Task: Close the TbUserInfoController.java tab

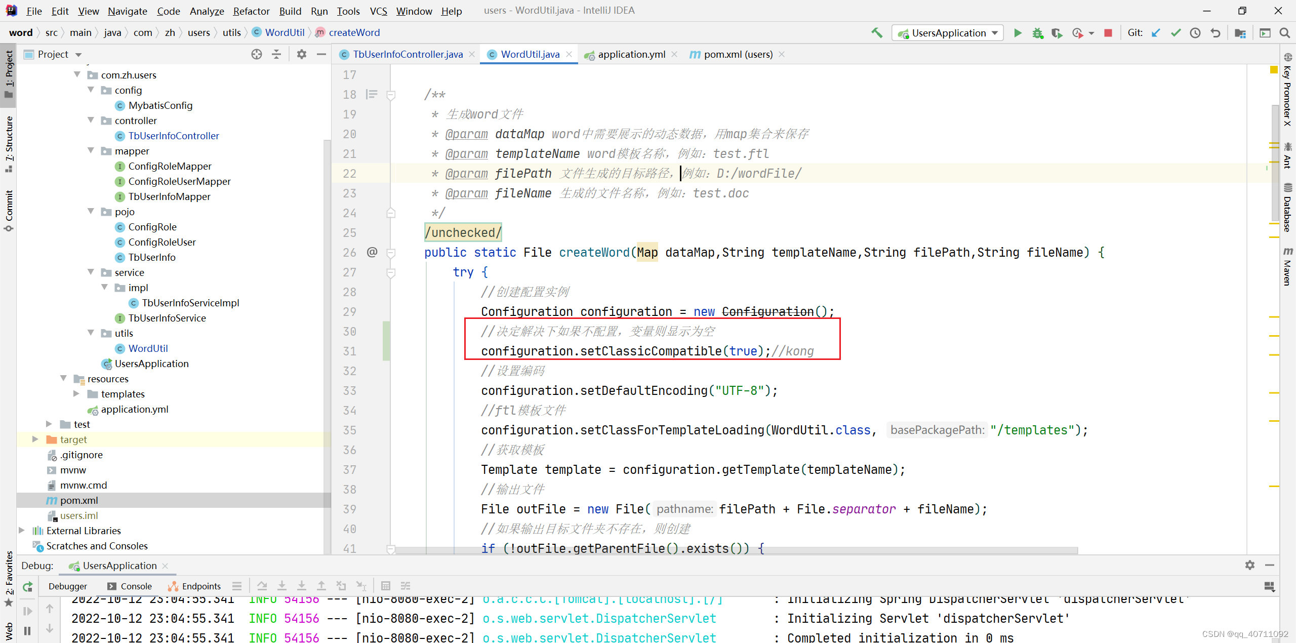Action: (472, 54)
